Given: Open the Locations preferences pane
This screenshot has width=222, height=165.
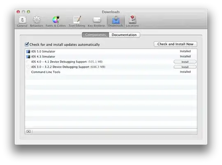Looking at the screenshot, I should tap(132, 21).
